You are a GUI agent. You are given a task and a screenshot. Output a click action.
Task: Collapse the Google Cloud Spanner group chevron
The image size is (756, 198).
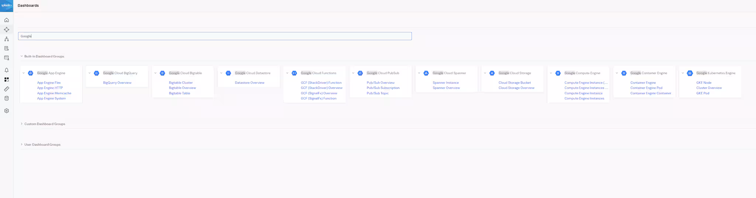click(x=419, y=73)
